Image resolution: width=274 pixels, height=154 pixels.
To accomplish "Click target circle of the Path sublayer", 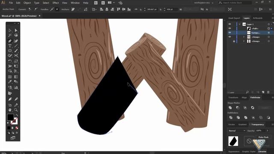I will (x=269, y=28).
